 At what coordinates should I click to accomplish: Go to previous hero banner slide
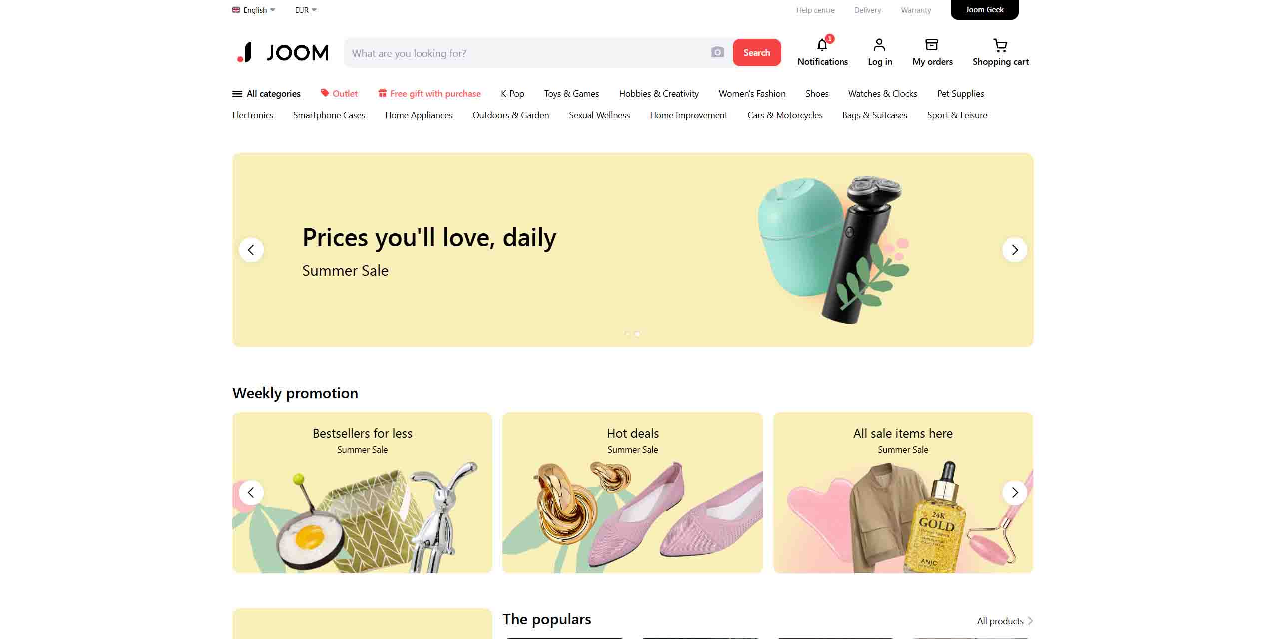click(251, 250)
